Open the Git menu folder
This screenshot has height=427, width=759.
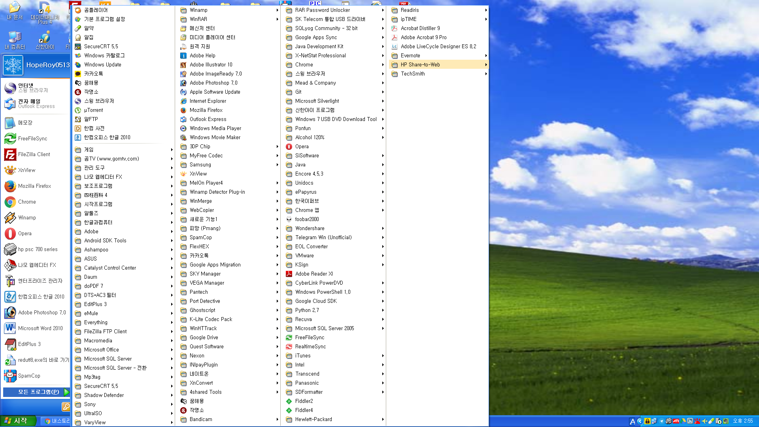tap(335, 92)
